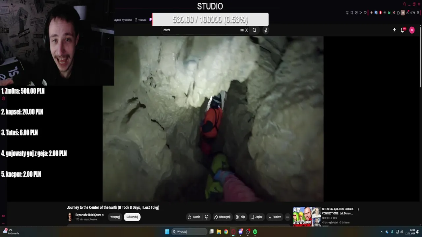Click the cave video player area
This screenshot has height=237, width=422.
click(x=213, y=119)
